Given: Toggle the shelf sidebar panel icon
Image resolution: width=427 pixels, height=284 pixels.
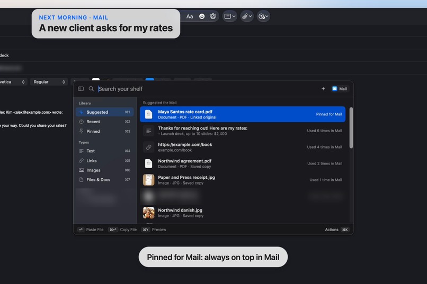Looking at the screenshot, I should [x=81, y=89].
